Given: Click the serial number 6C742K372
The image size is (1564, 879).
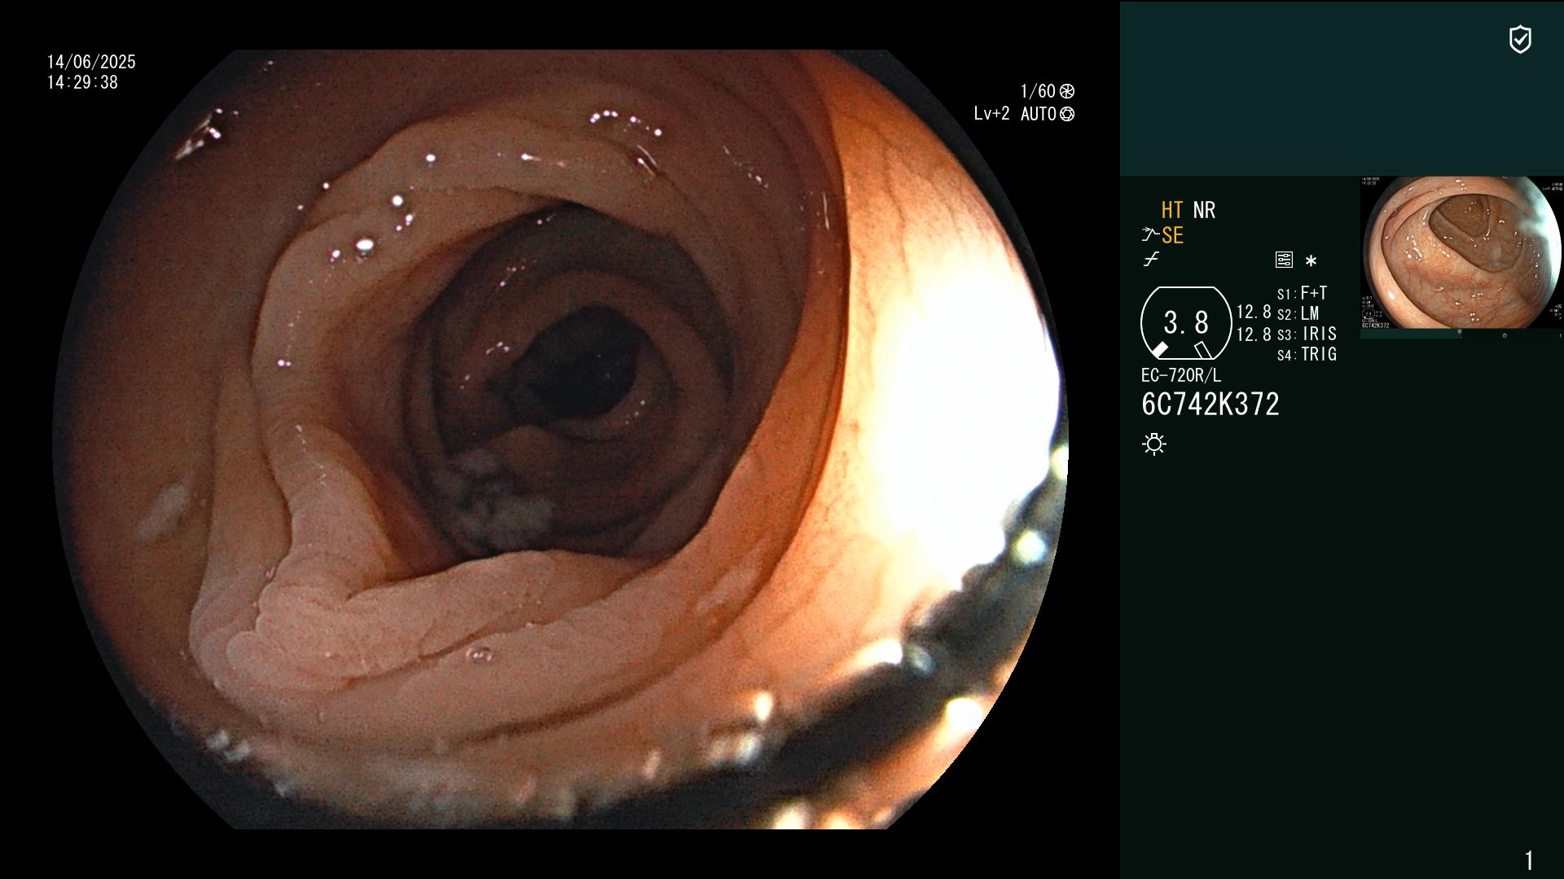Looking at the screenshot, I should (1210, 405).
